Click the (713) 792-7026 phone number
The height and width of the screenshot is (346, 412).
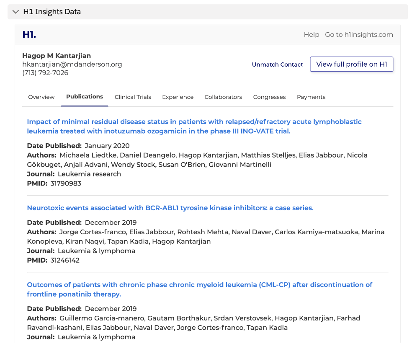pyautogui.click(x=45, y=73)
